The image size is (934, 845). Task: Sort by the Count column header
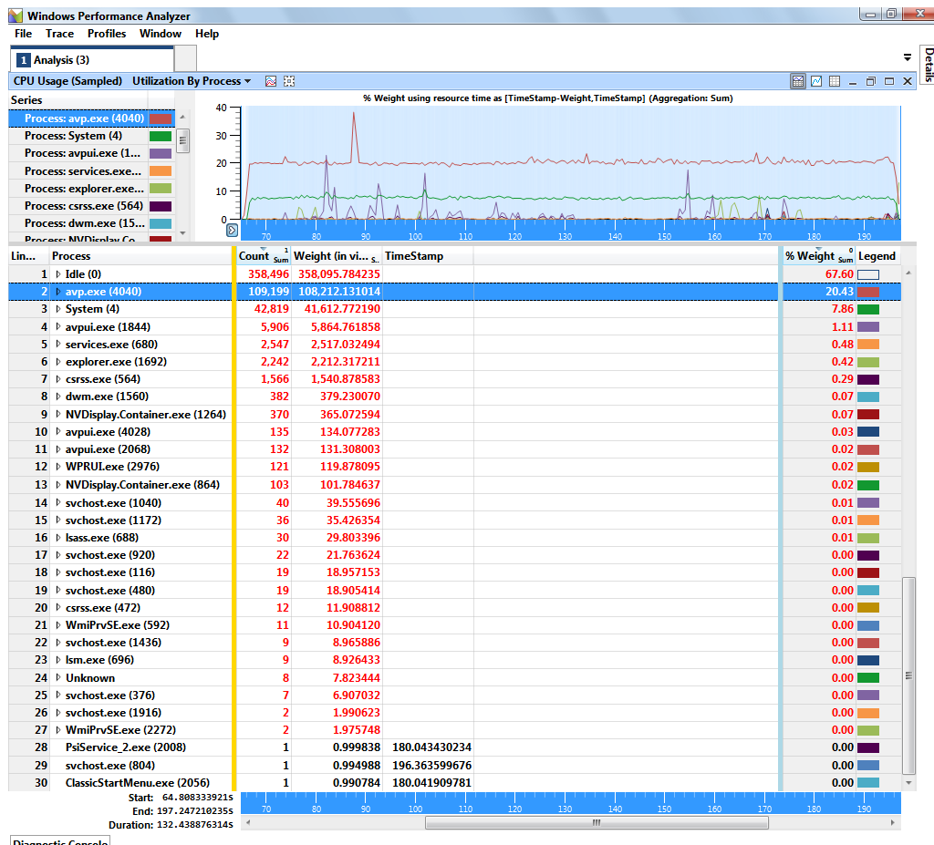(x=264, y=256)
